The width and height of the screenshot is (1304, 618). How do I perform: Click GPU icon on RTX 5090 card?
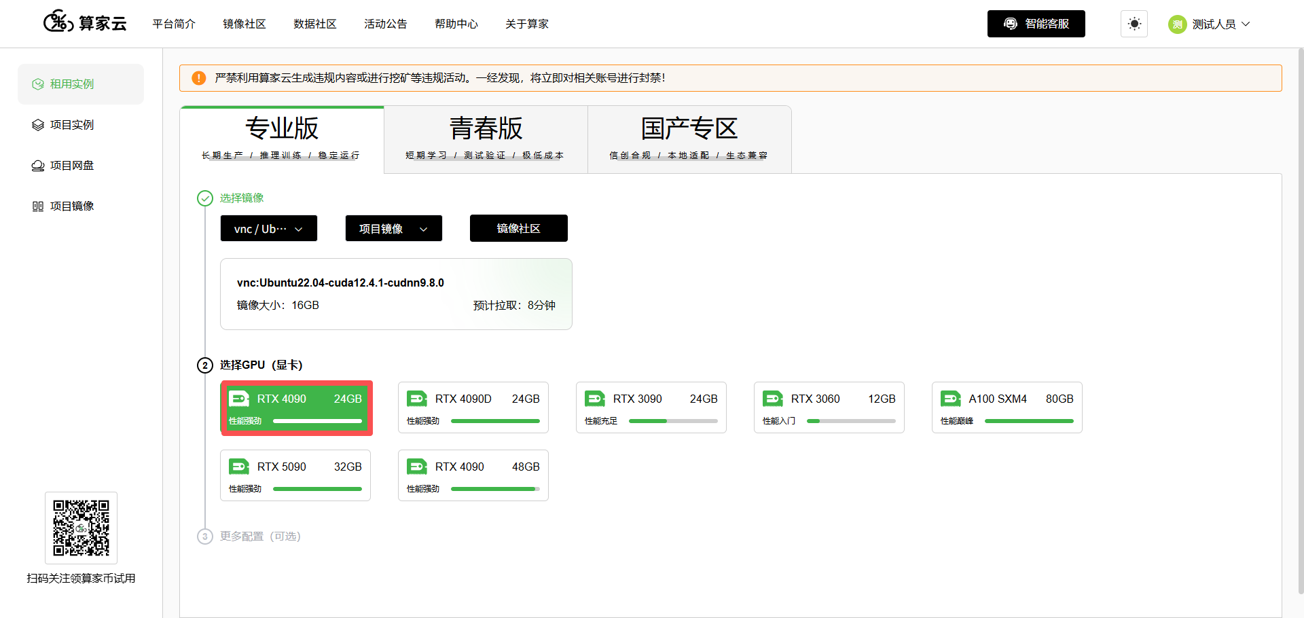click(239, 467)
